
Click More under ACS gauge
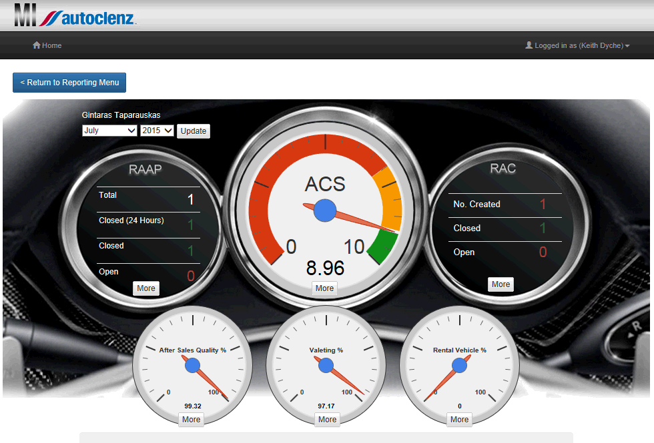click(324, 288)
